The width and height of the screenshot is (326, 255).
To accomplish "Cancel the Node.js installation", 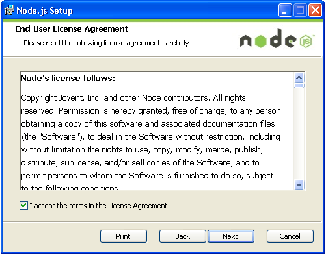I will [x=290, y=236].
